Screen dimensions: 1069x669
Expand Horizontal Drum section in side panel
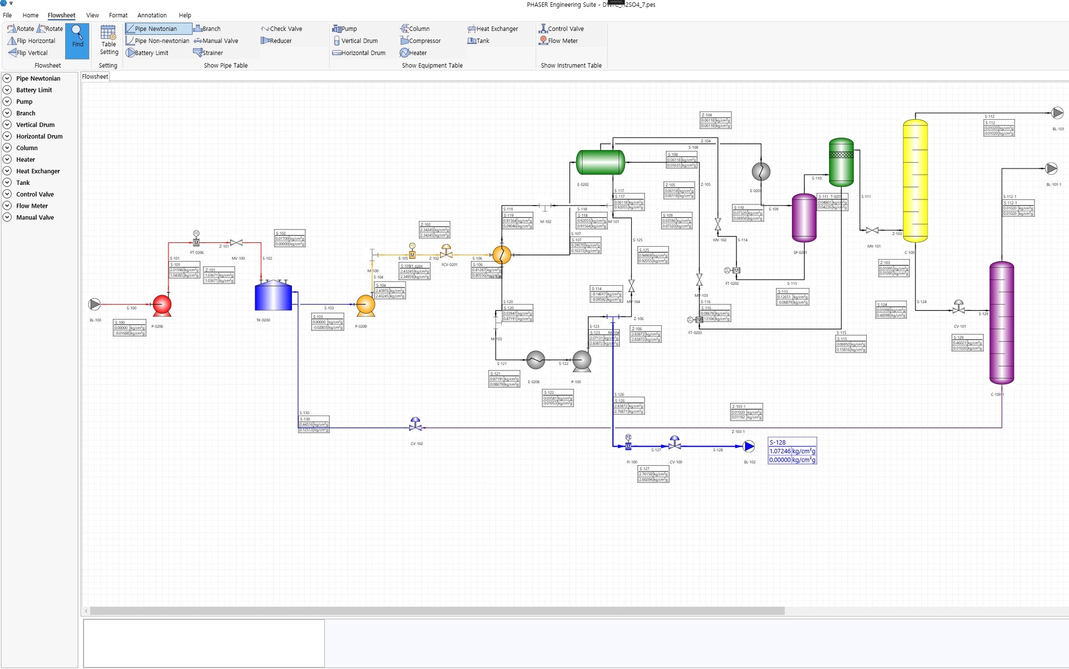pos(7,136)
